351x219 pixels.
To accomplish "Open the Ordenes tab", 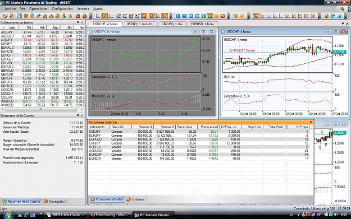I will pos(135,199).
